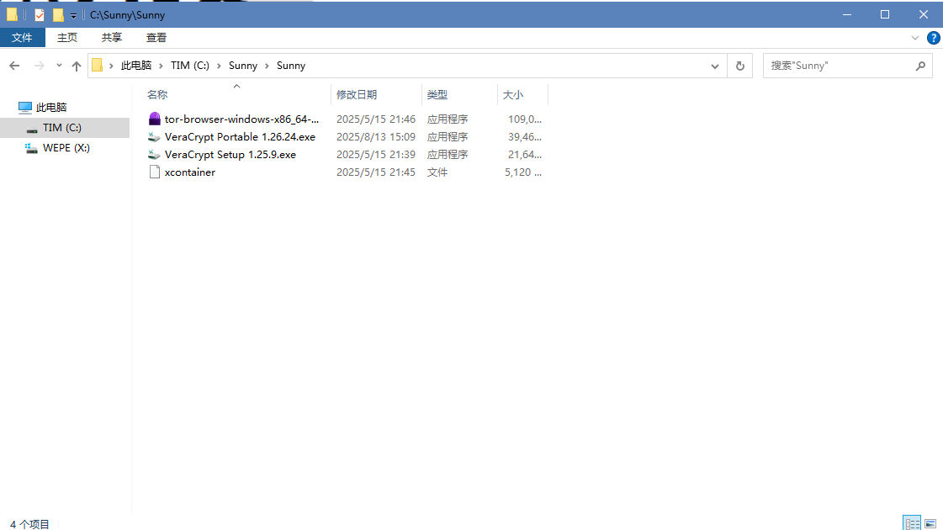Image resolution: width=943 pixels, height=530 pixels.
Task: Select the xcontainer file name
Action: coord(190,172)
